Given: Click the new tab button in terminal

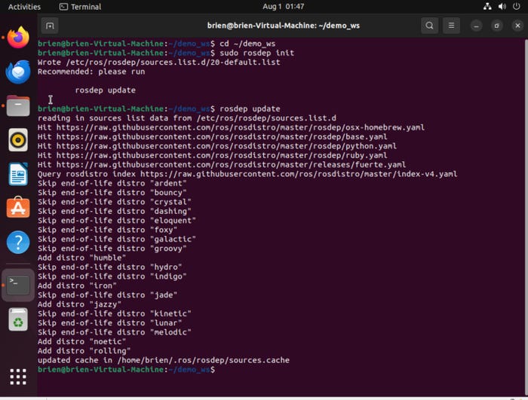Looking at the screenshot, I should [x=50, y=25].
